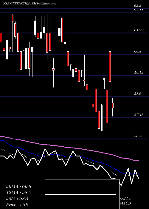Select the 61.99 price level label
Screen dimensions: 149x209
[x=139, y=30]
